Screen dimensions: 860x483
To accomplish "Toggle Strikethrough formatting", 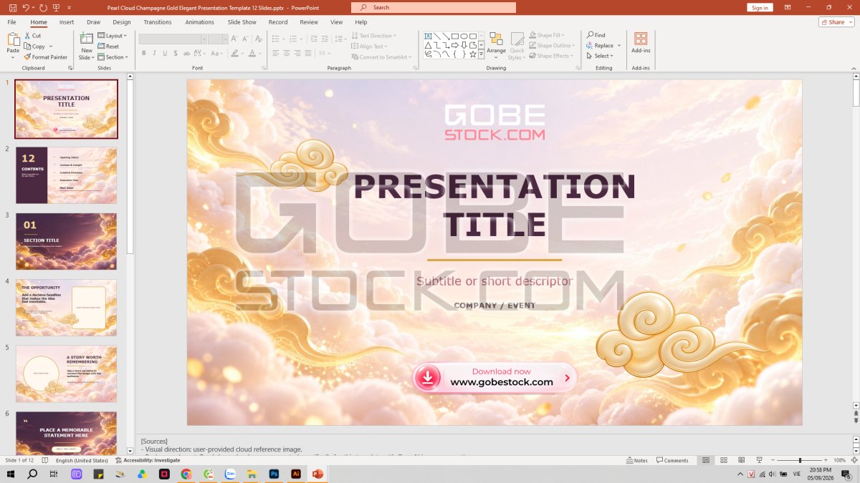I will pyautogui.click(x=186, y=53).
